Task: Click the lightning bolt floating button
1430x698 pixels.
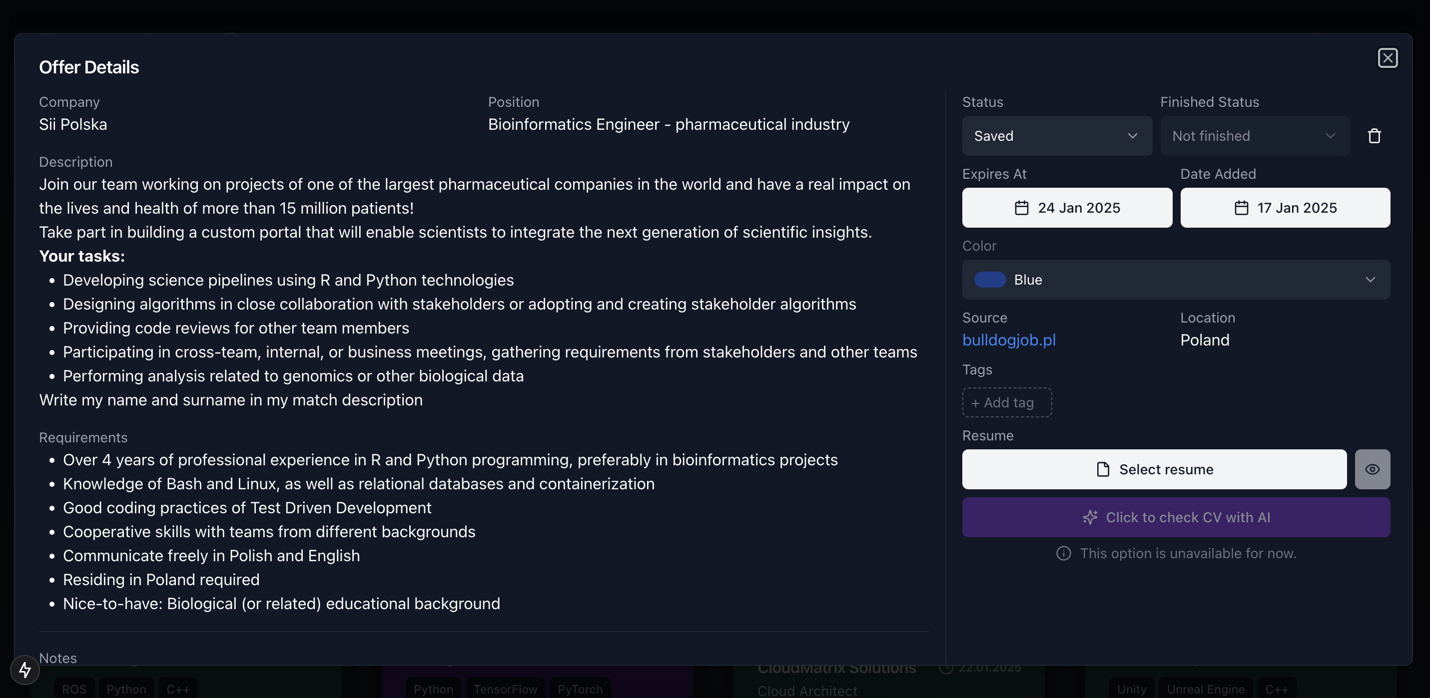Action: point(25,670)
